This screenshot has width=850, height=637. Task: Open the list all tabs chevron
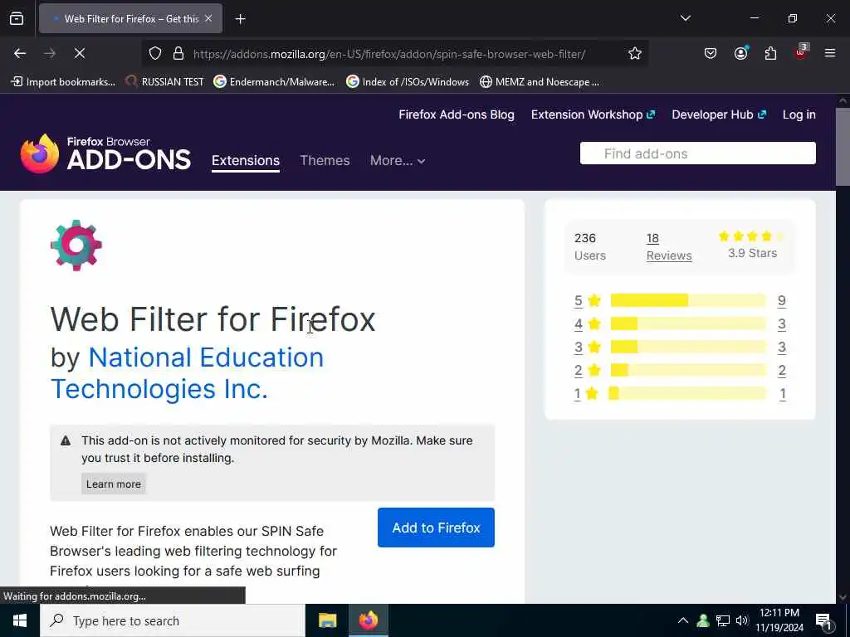[685, 18]
